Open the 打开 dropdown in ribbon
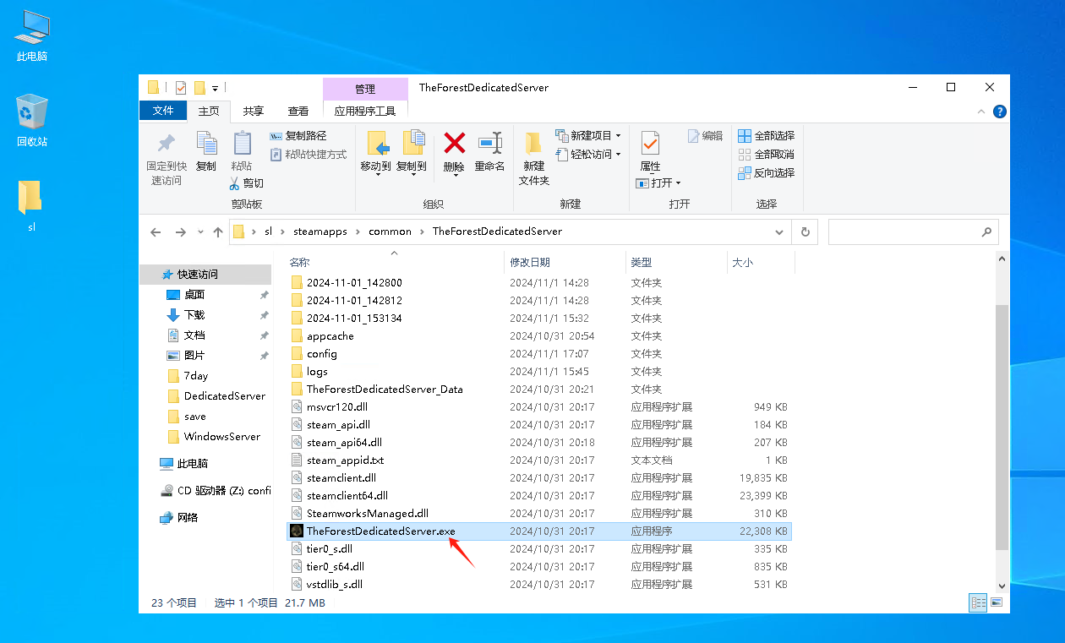 [658, 183]
